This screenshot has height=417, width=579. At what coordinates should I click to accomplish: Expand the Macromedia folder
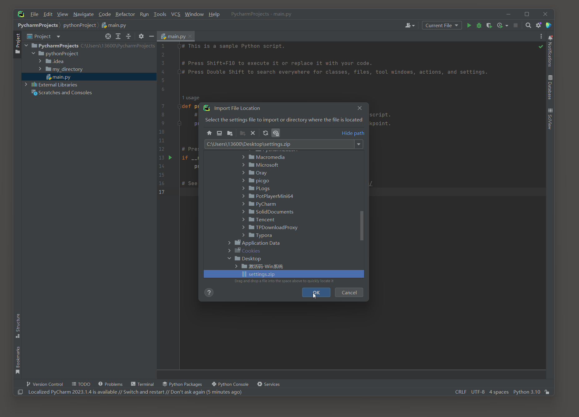pos(243,157)
